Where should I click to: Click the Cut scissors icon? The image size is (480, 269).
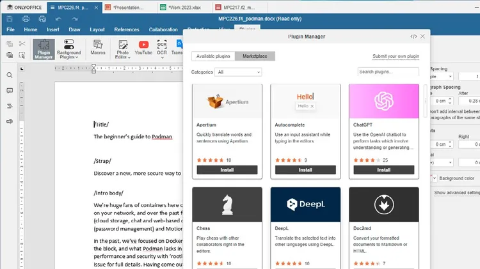(x=22, y=43)
